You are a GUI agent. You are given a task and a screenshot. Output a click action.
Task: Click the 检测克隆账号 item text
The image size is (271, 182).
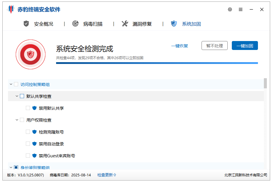51,132
